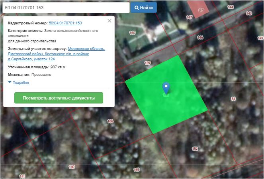Click the cadastral number search field

pos(65,8)
